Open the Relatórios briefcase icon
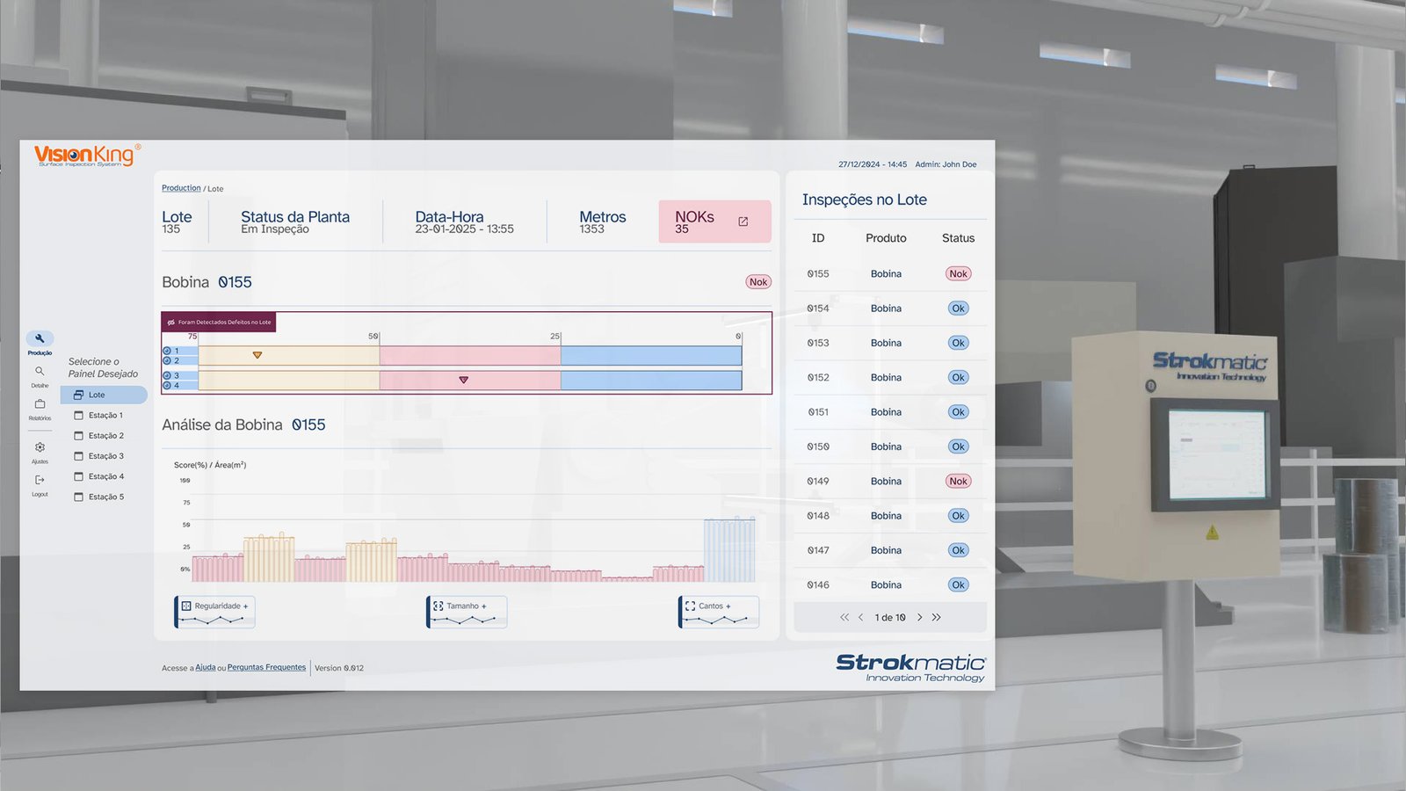 click(x=40, y=404)
